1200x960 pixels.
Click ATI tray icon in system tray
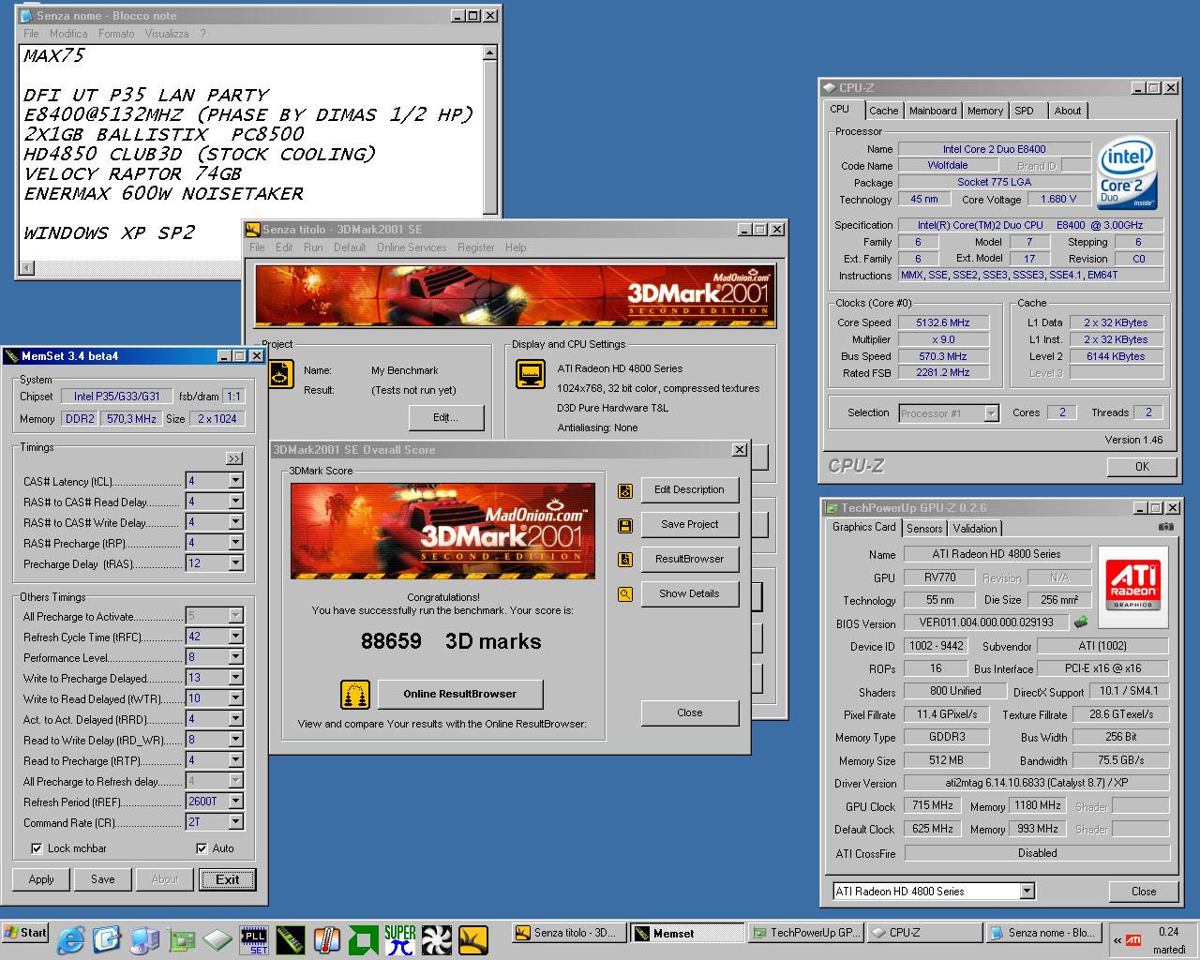[x=1133, y=939]
